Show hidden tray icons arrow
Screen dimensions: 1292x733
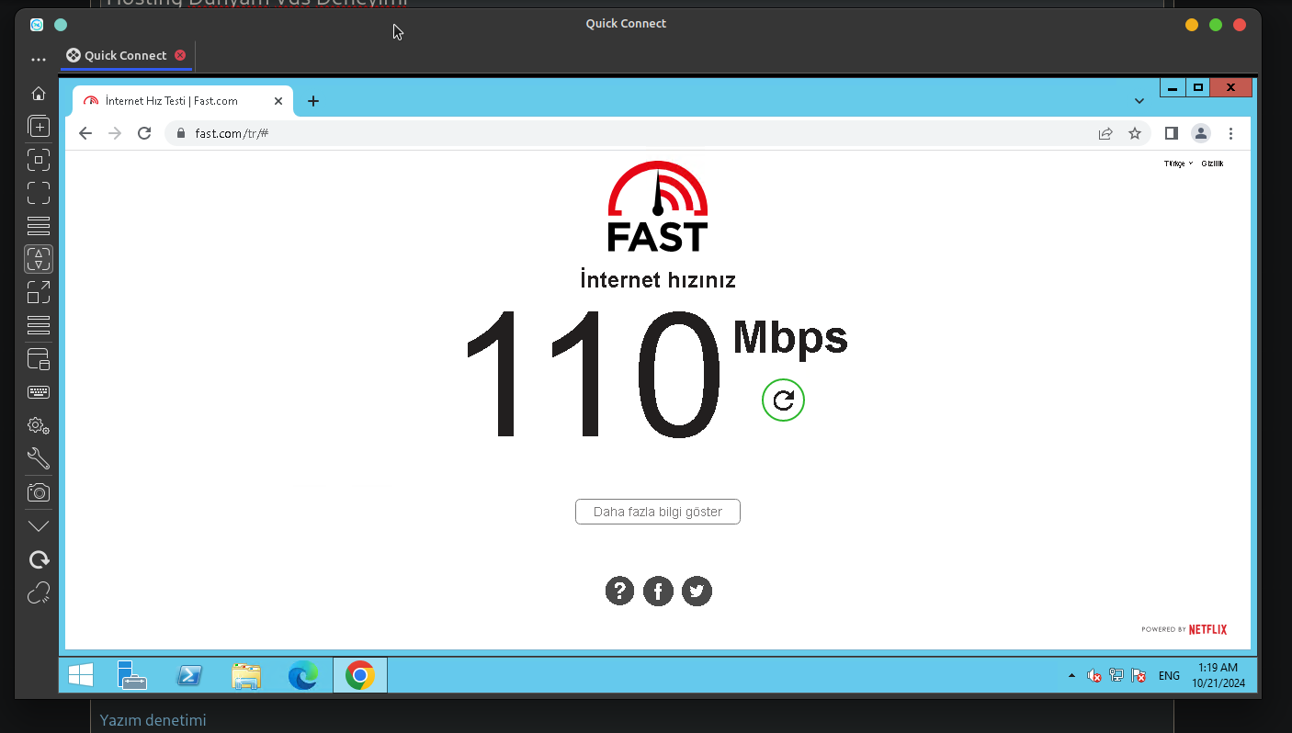pyautogui.click(x=1071, y=676)
